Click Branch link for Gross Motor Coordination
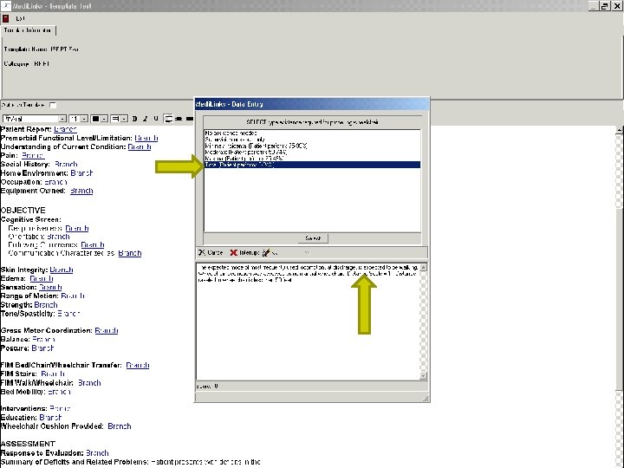The image size is (624, 468). (107, 331)
